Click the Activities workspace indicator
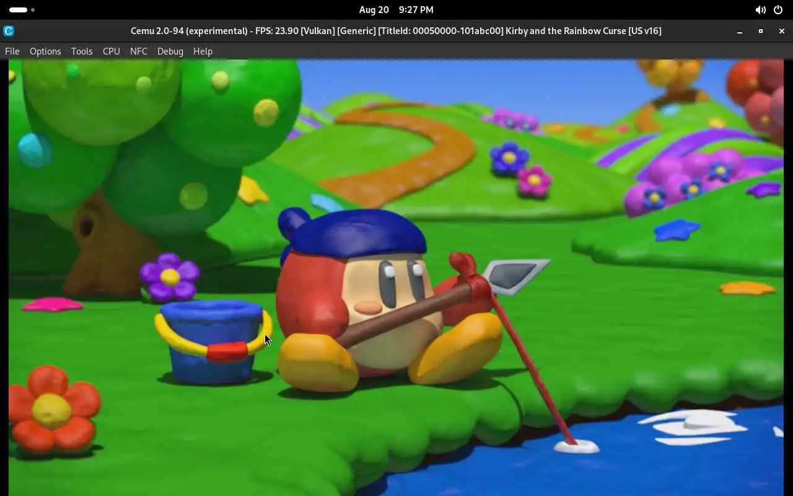 tap(22, 10)
